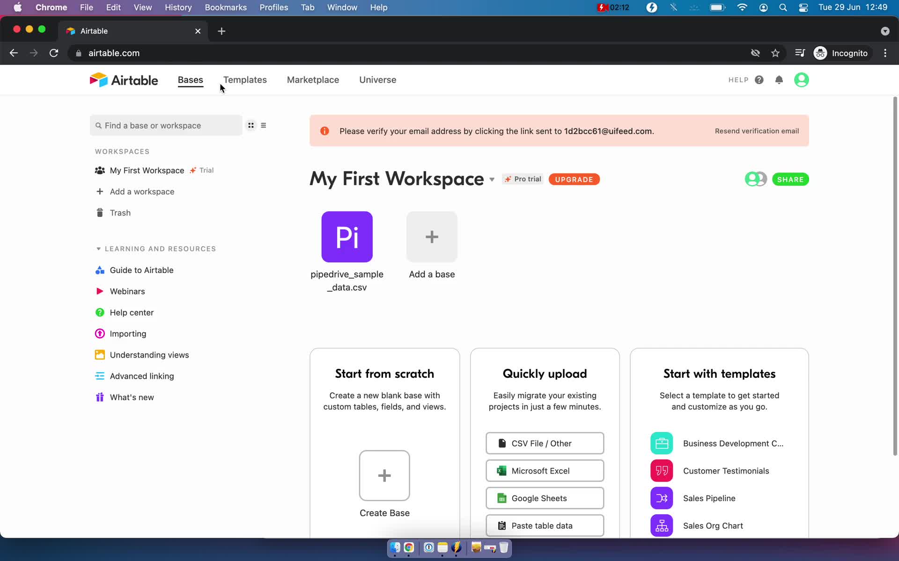Click the Trash icon in sidebar

click(100, 213)
